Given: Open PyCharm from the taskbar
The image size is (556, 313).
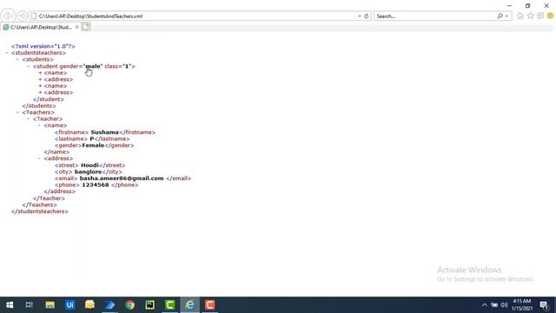Looking at the screenshot, I should [150, 305].
